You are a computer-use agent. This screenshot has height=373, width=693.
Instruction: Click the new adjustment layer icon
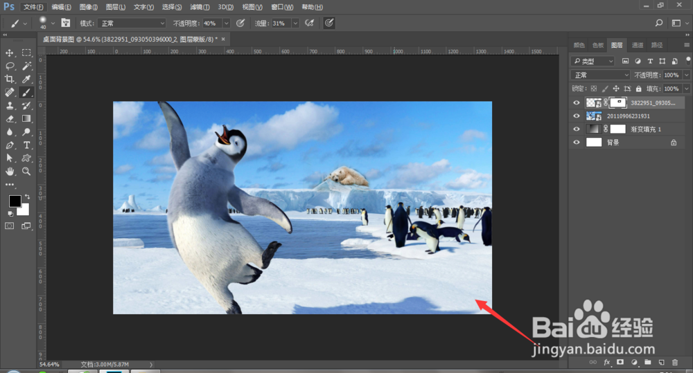coord(634,363)
